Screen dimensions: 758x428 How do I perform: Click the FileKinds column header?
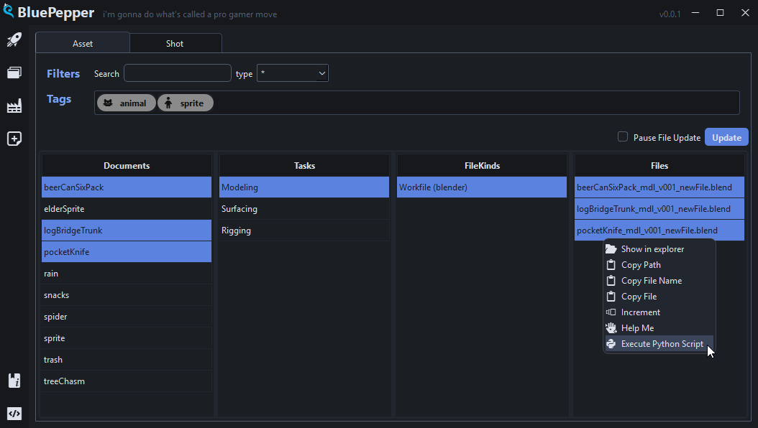click(x=482, y=165)
